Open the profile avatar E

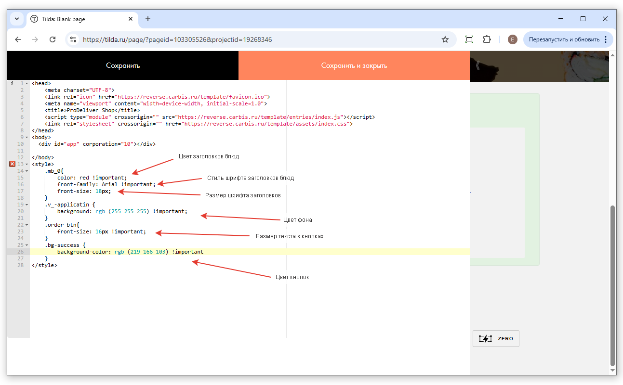[x=512, y=39]
